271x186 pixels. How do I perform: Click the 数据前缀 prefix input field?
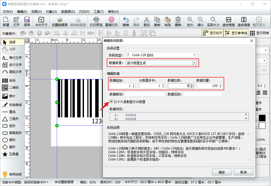point(145,94)
